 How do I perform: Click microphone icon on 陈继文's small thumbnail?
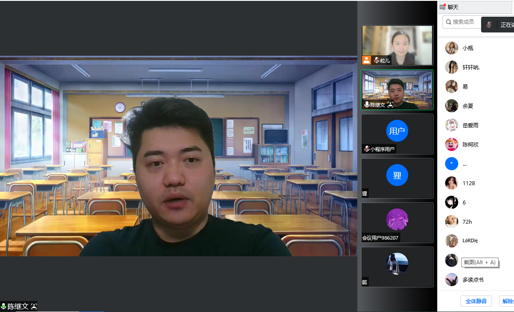pos(367,105)
